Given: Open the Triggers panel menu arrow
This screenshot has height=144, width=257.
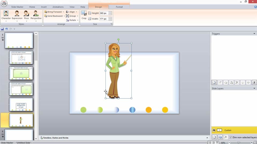Looking at the screenshot, I should point(254,34).
